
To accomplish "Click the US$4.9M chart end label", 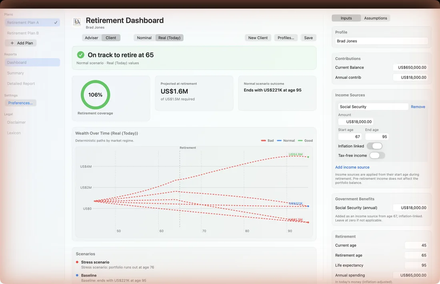I will [x=296, y=154].
